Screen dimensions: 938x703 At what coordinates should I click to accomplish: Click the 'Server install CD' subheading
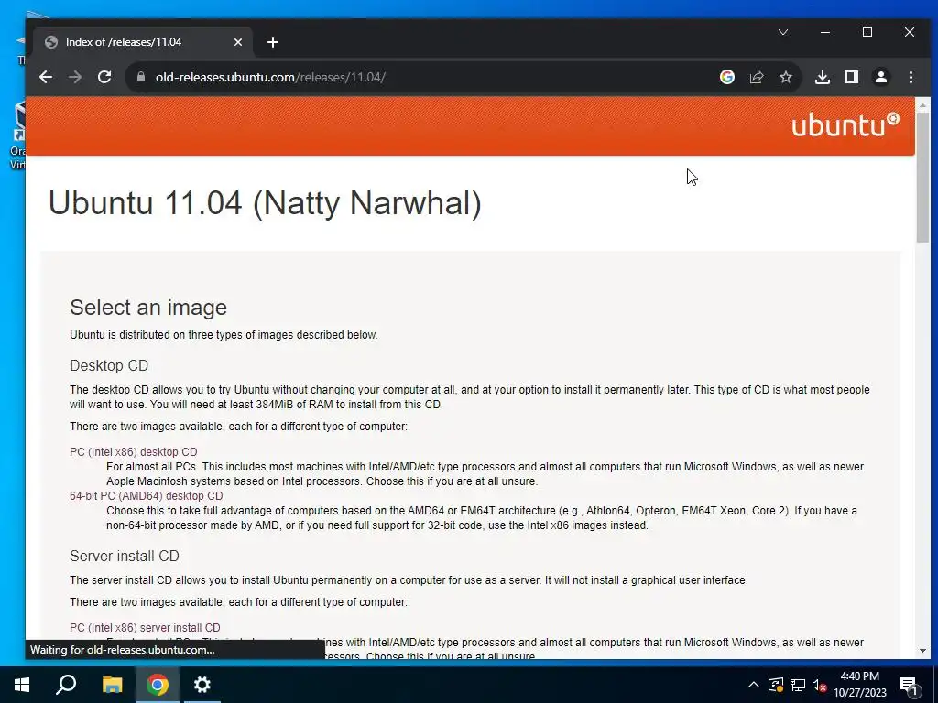(x=125, y=556)
